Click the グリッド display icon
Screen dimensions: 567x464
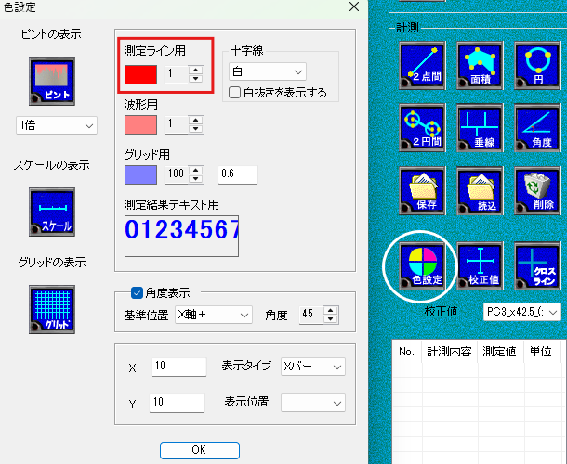click(x=52, y=309)
